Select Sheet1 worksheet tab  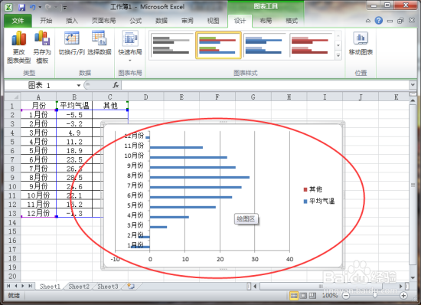point(50,287)
